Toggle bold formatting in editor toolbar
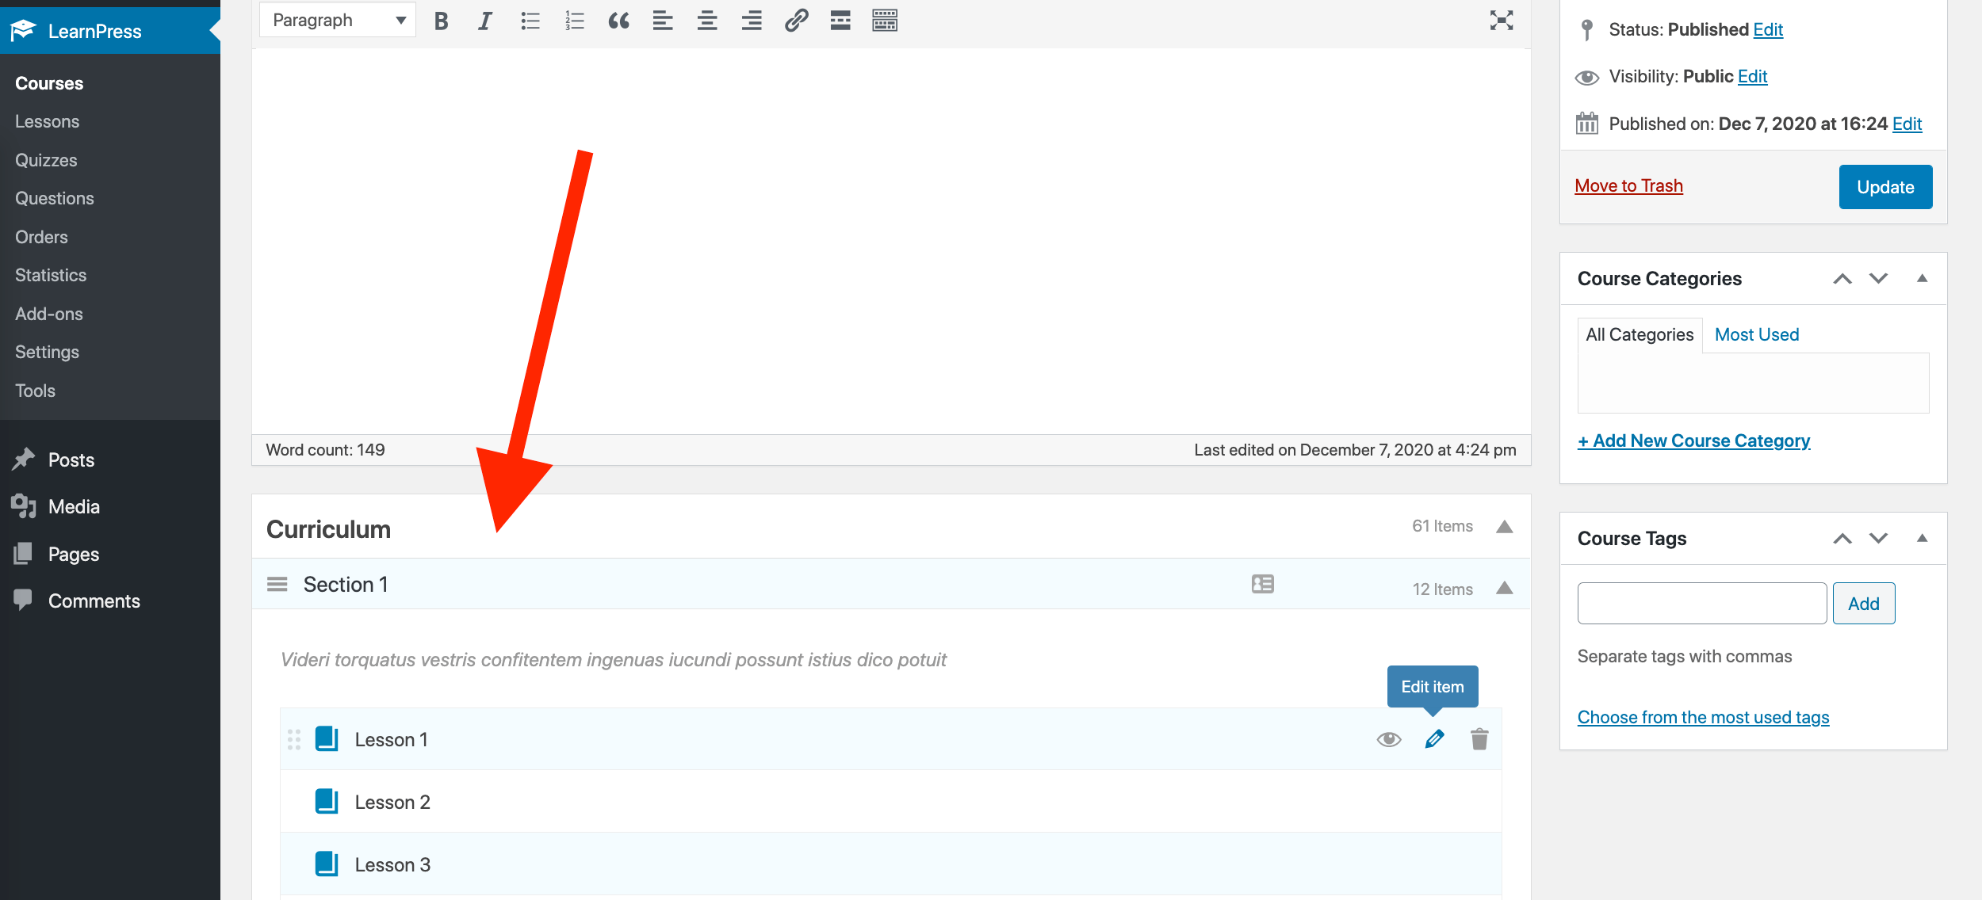 (x=442, y=21)
